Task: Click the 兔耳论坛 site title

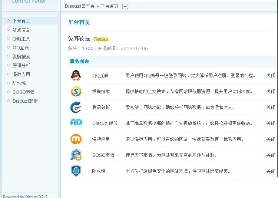Action: (79, 39)
